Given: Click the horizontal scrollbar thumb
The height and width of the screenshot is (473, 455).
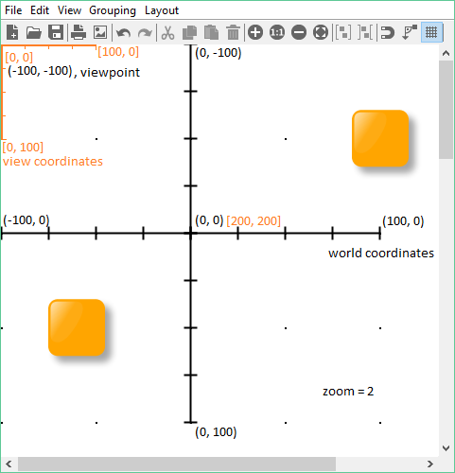Looking at the screenshot, I should (x=177, y=464).
